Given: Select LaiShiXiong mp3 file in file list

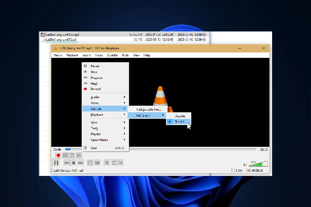Looking at the screenshot, I should tap(124, 35).
